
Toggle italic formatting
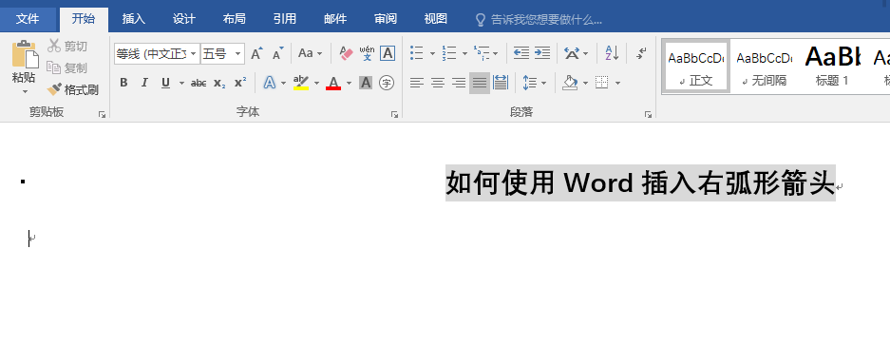[x=144, y=84]
